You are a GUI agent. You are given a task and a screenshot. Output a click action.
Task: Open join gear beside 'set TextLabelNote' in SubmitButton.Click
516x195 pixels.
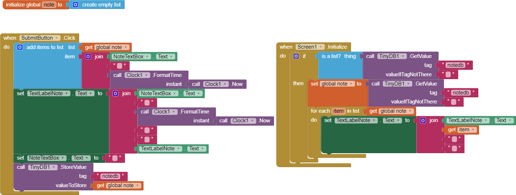point(115,93)
